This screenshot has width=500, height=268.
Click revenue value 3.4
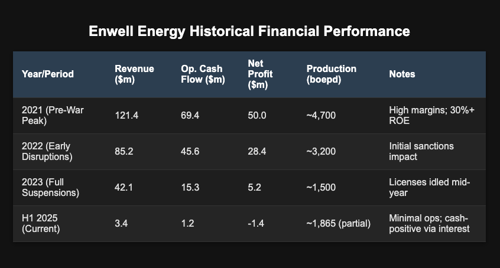[x=121, y=223]
